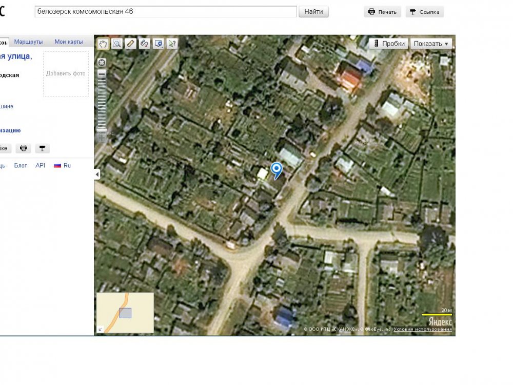This screenshot has height=385, width=513.
Task: Collapse the left side panel arrow
Action: 97,175
